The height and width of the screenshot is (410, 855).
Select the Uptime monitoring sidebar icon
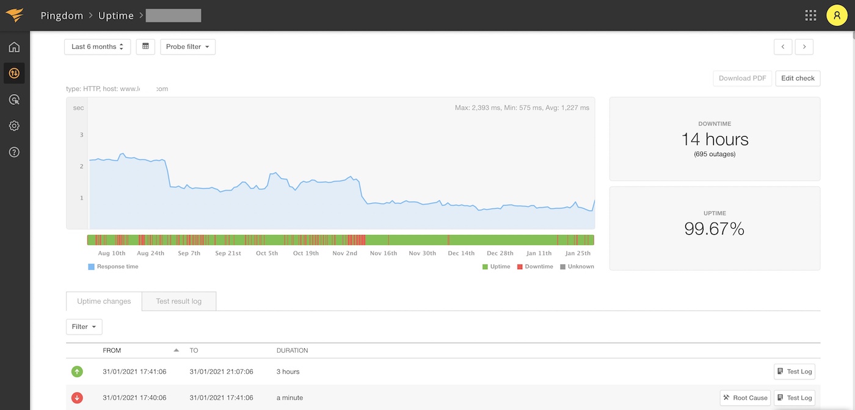14,73
